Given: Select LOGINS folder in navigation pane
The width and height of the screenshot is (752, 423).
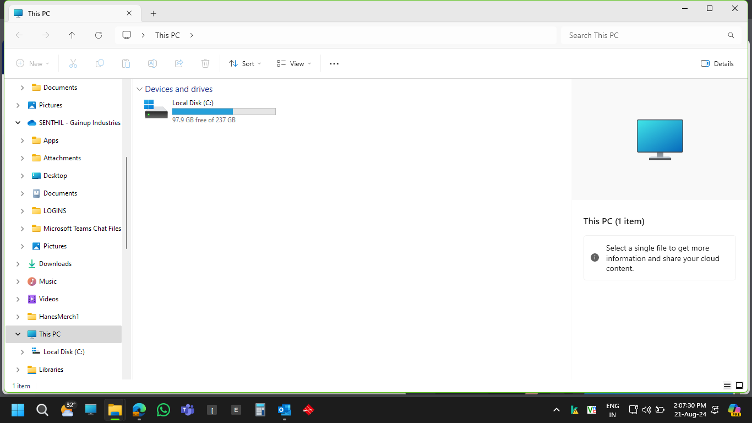Looking at the screenshot, I should coord(55,211).
